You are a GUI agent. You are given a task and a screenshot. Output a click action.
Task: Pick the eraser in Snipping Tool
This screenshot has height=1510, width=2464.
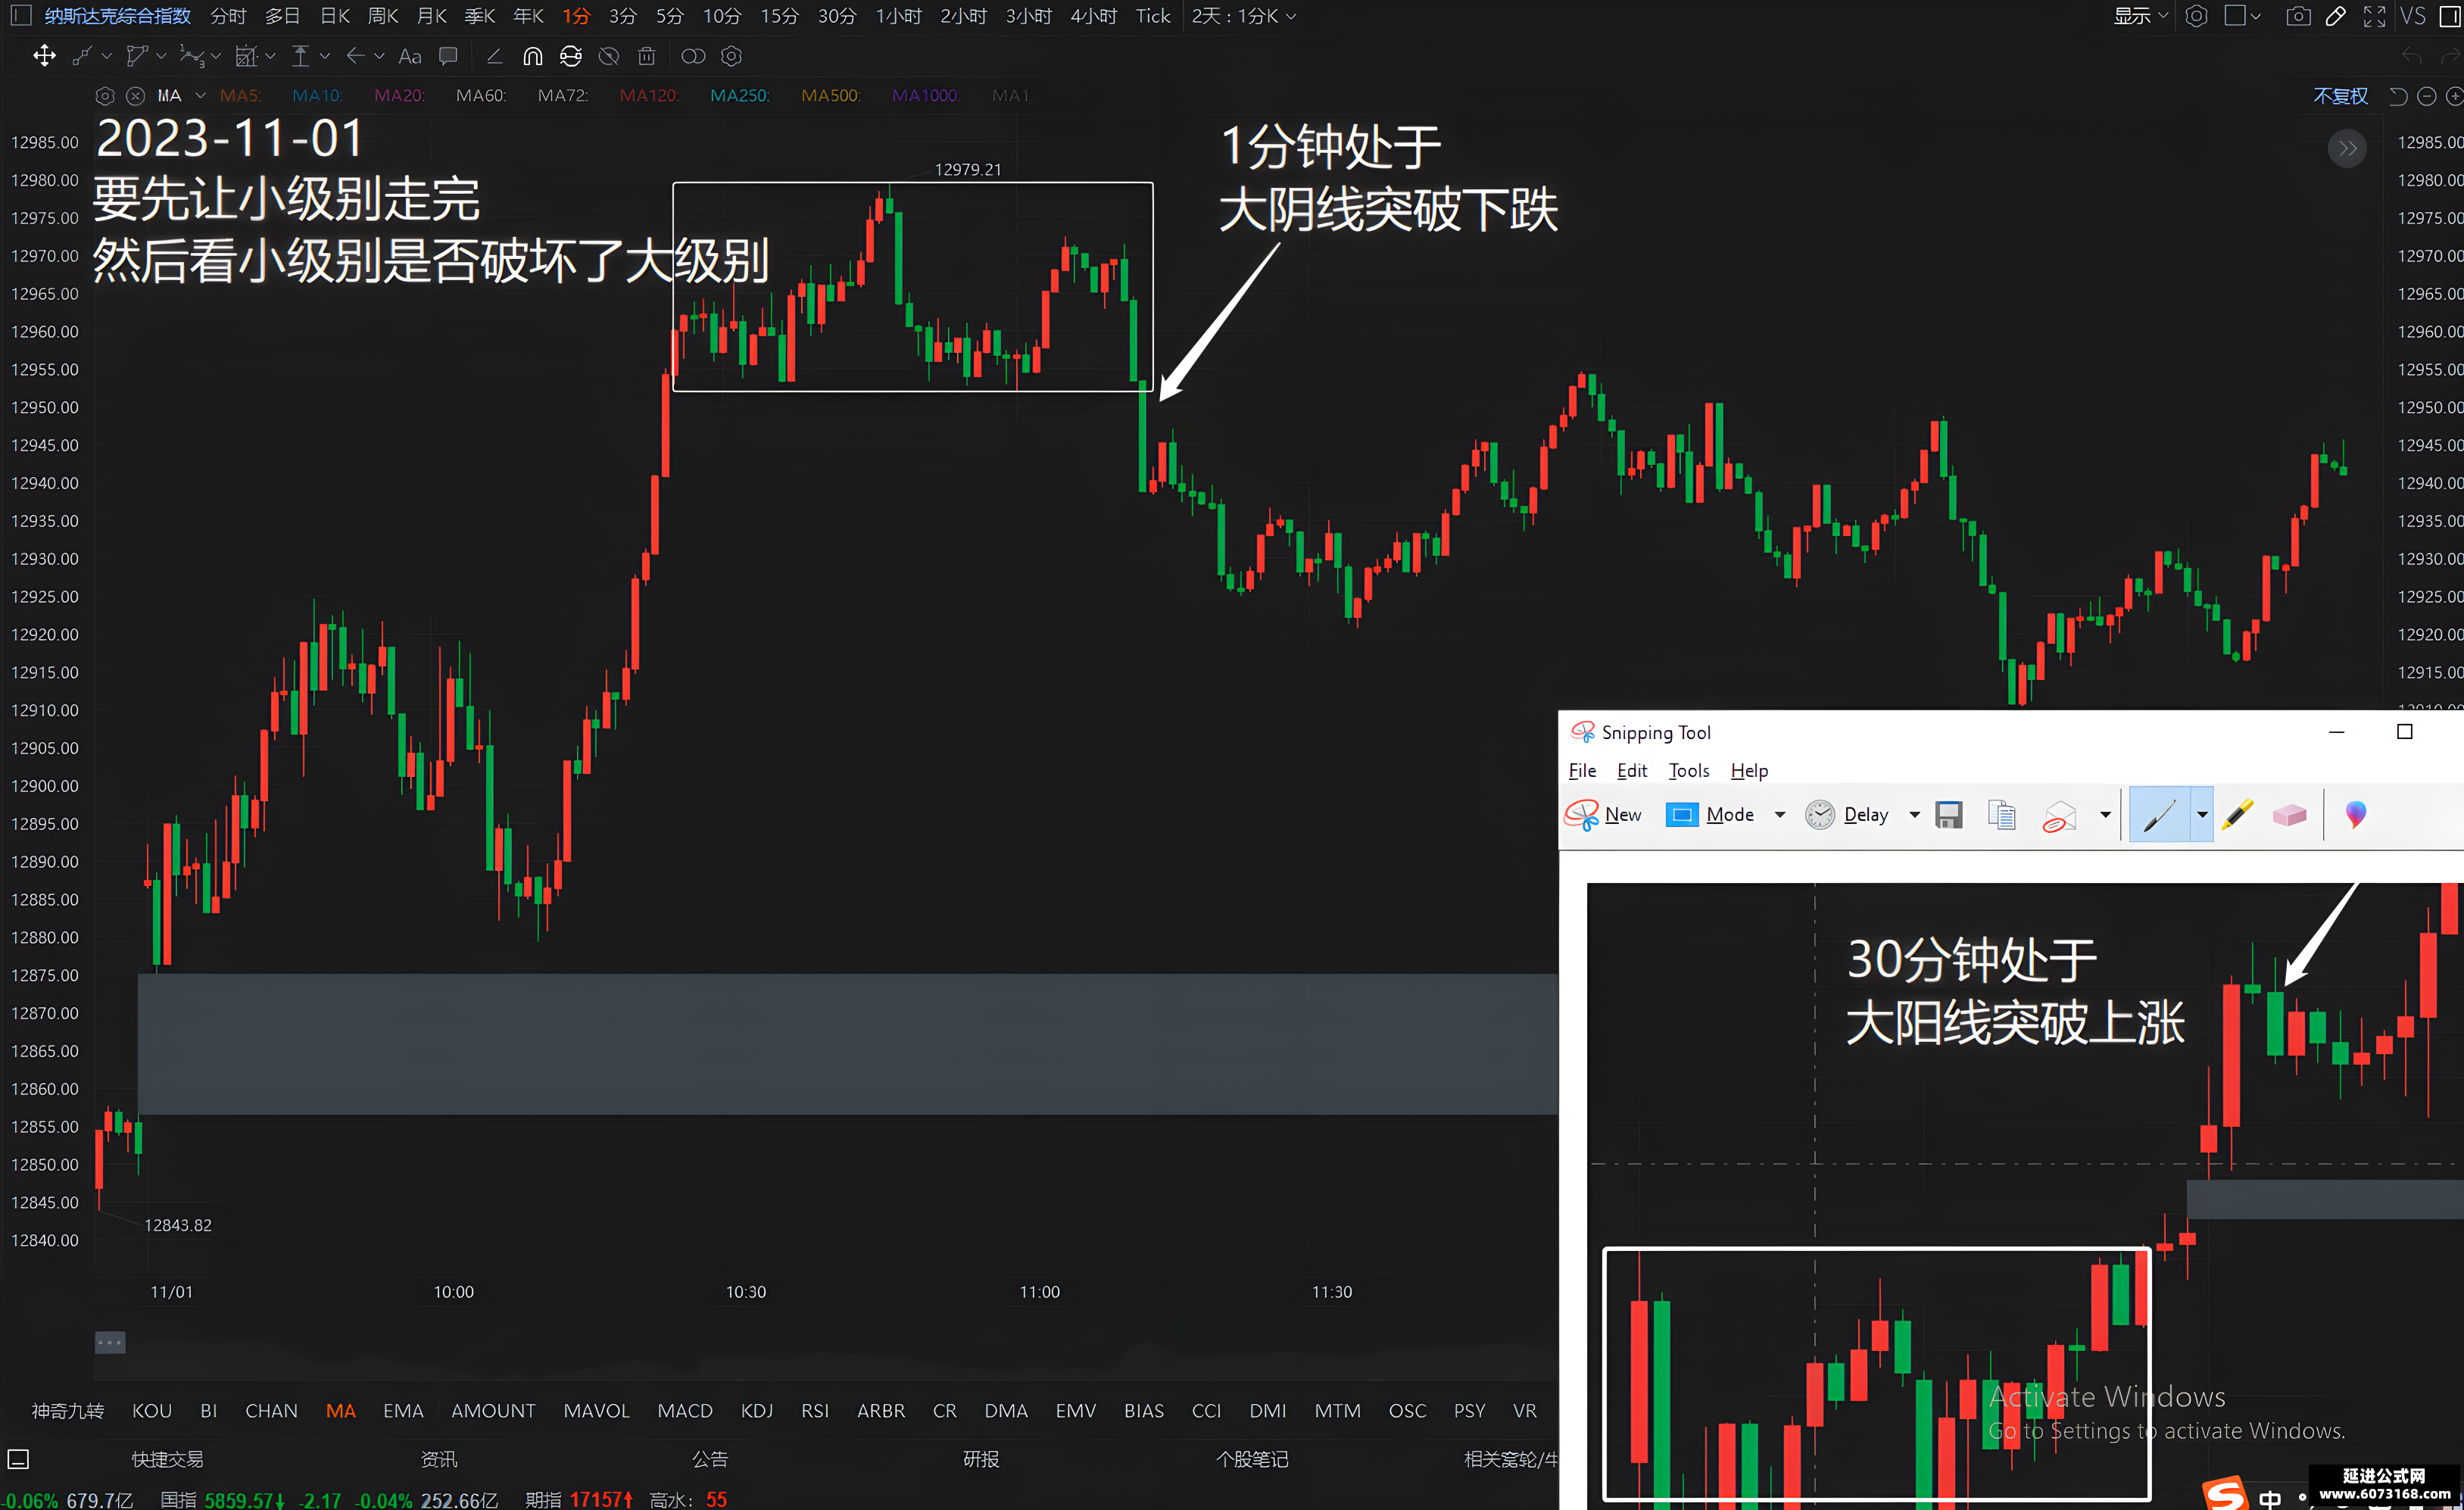point(2289,815)
